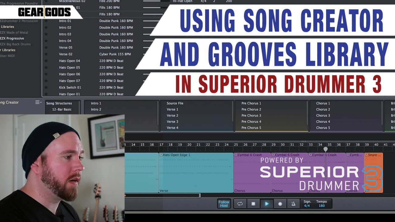Viewport: 395px width, 222px height.
Task: Favorite the Intro 01 groove star
Action: tap(46, 21)
